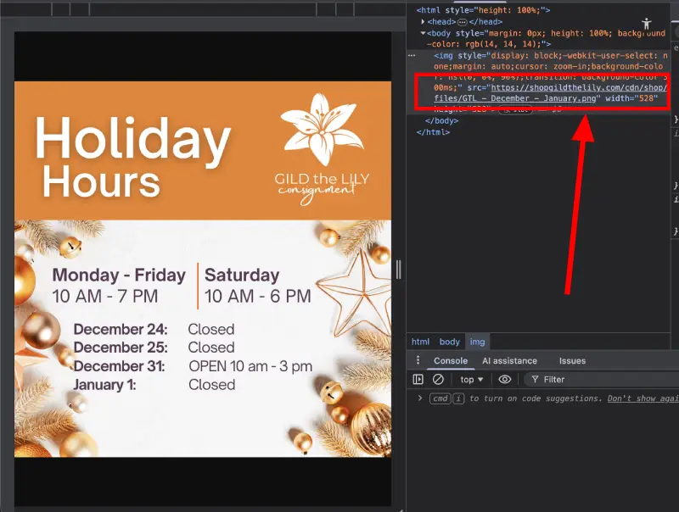Viewport: 679px width, 512px height.
Task: Click the console prompt chevron
Action: point(419,398)
